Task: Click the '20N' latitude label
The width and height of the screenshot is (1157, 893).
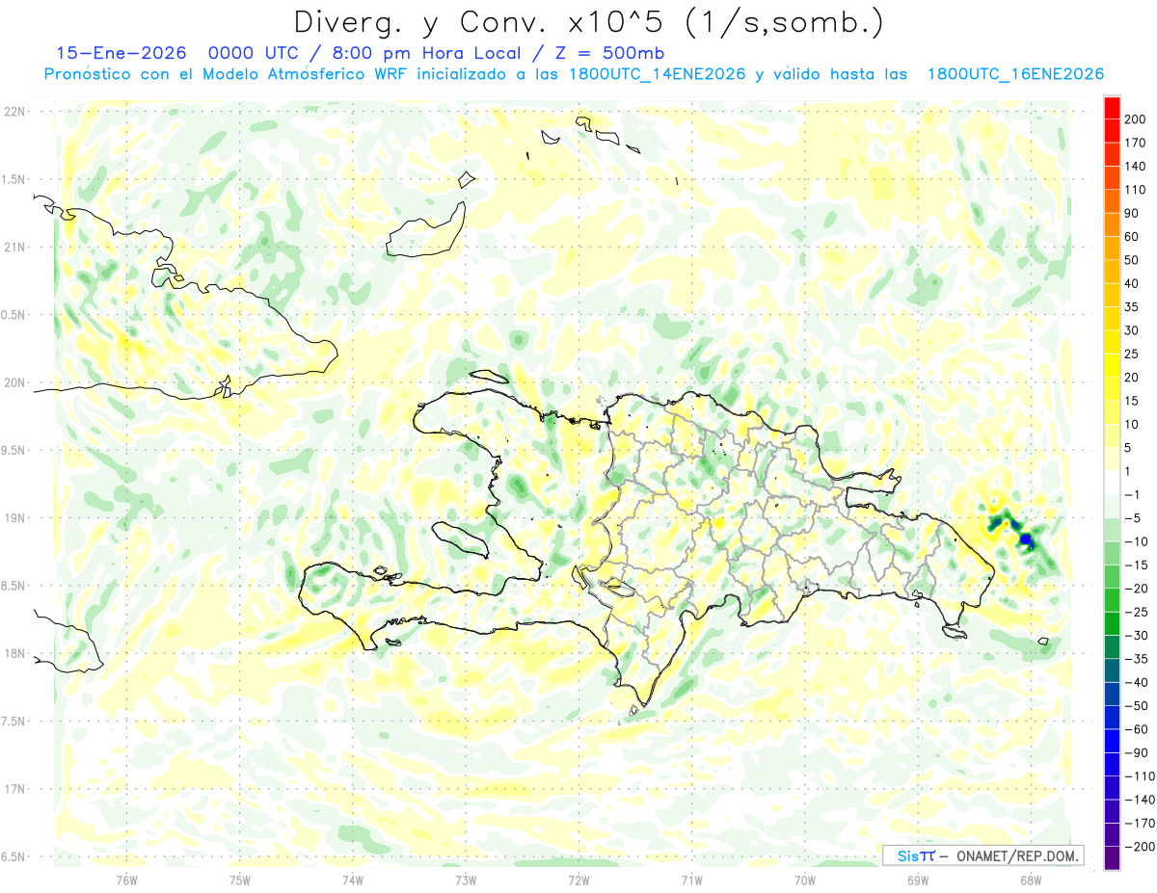Action: [x=14, y=382]
